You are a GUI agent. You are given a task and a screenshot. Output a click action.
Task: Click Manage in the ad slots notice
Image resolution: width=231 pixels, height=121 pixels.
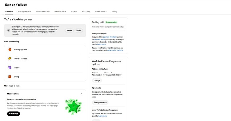click(69, 31)
